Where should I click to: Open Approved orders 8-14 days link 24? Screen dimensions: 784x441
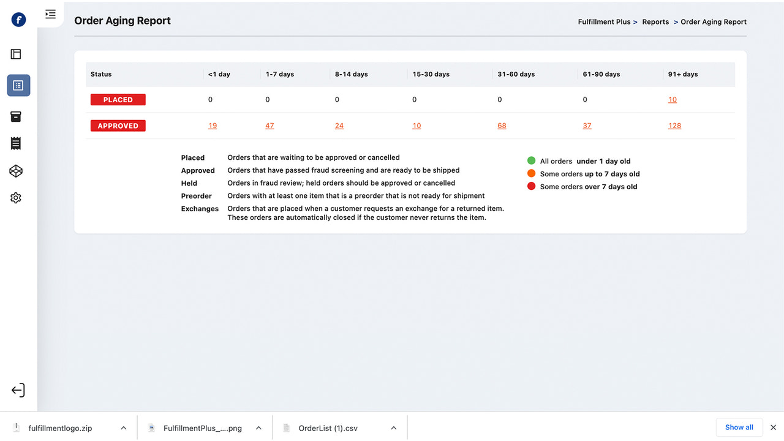pyautogui.click(x=339, y=126)
